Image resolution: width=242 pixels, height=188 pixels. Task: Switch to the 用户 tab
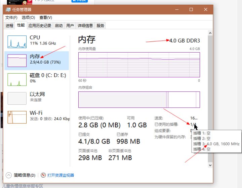(x=70, y=25)
